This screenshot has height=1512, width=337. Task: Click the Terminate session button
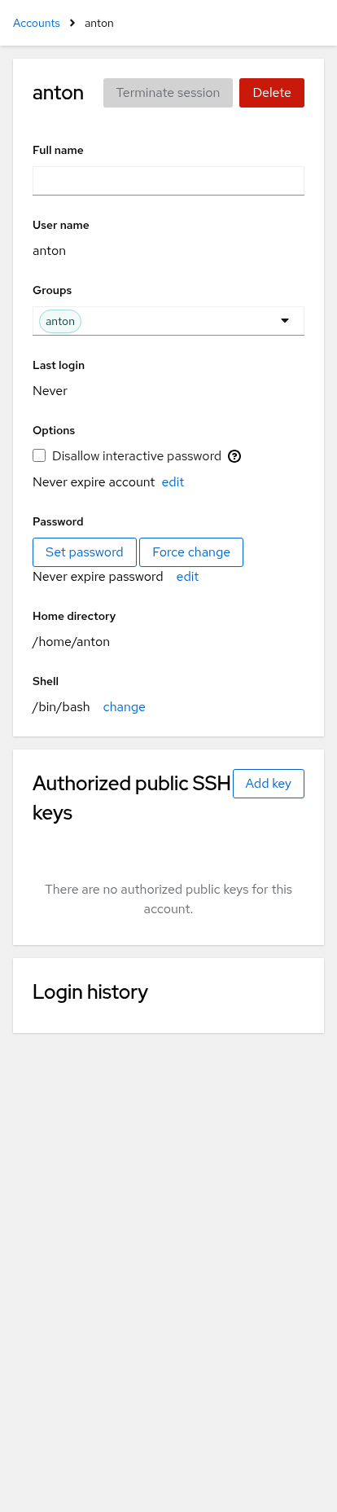click(168, 93)
